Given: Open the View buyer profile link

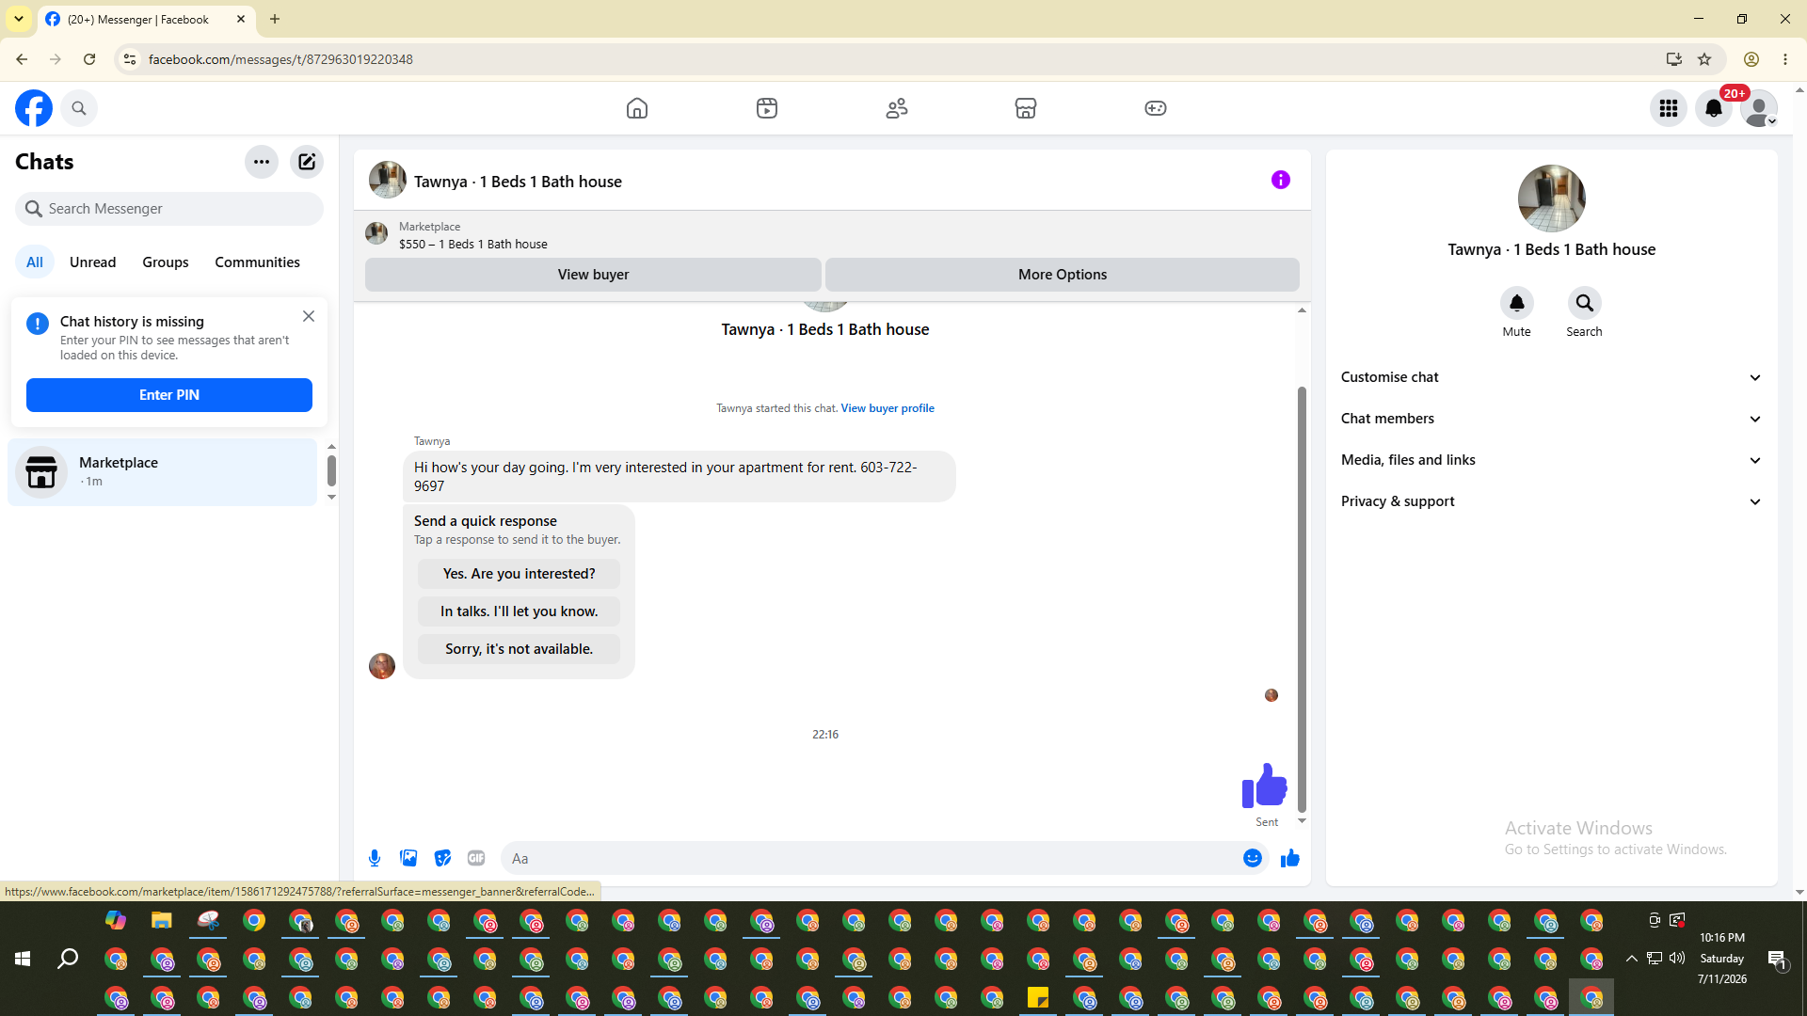Looking at the screenshot, I should (x=888, y=408).
